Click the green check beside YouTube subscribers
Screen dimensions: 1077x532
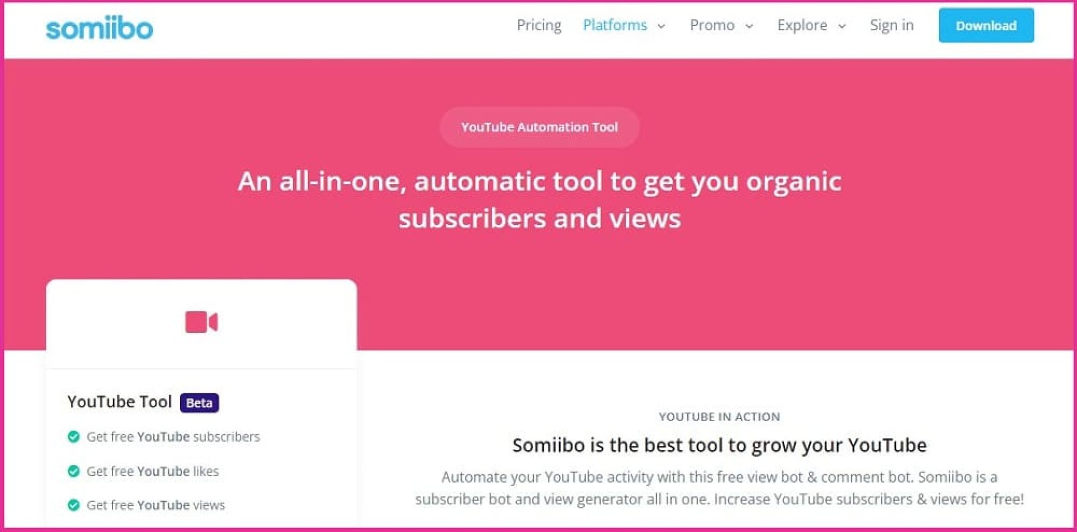[x=74, y=436]
